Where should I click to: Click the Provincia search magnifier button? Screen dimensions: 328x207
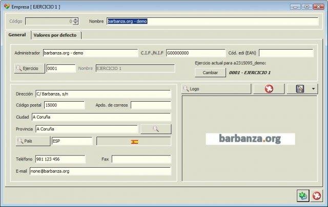click(156, 129)
